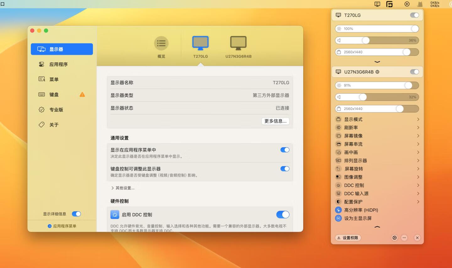The image size is (452, 268).
Task: Click the 0KB/s network speed indicator
Action: (435, 4)
